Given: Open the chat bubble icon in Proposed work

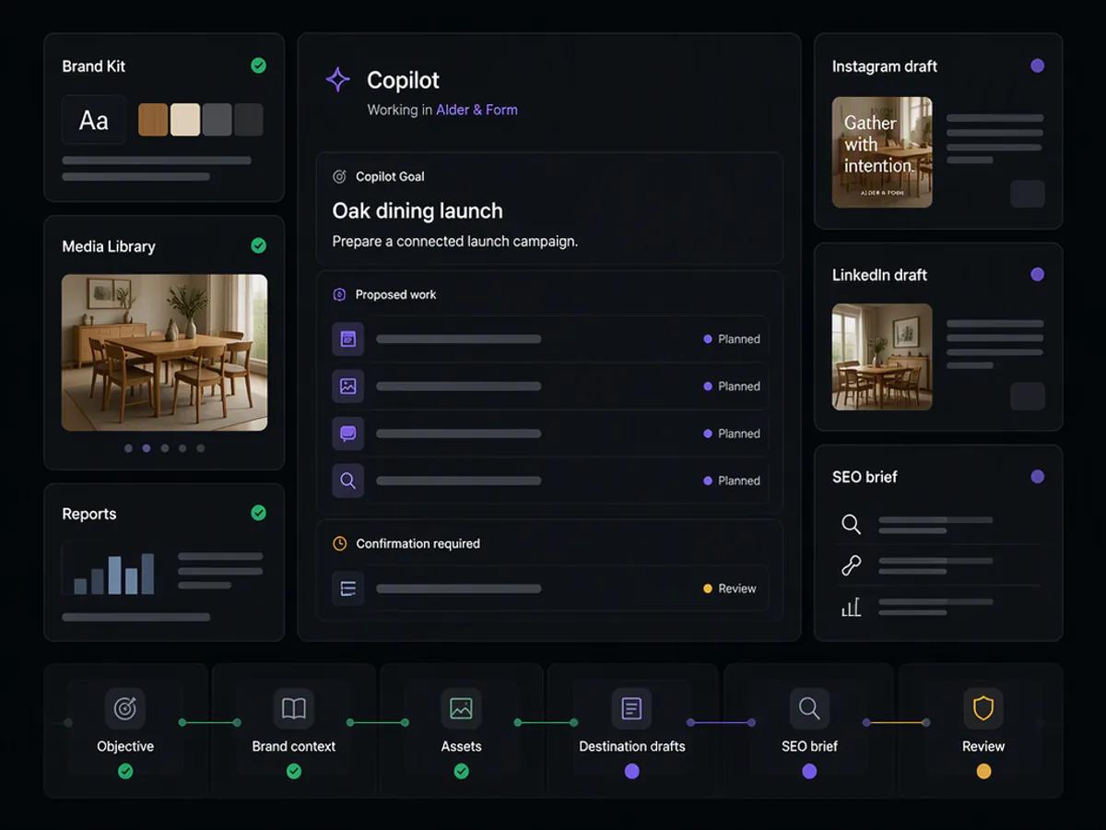Looking at the screenshot, I should (x=348, y=433).
